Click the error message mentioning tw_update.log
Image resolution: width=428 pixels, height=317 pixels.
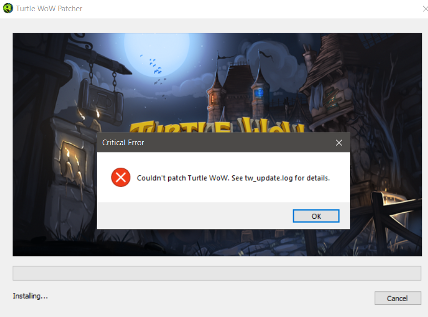pos(233,178)
